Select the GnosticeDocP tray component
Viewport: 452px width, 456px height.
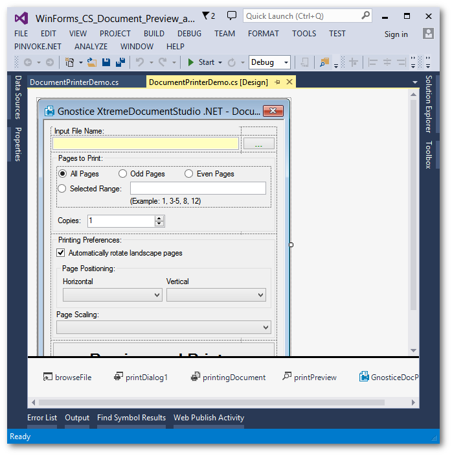pyautogui.click(x=389, y=377)
